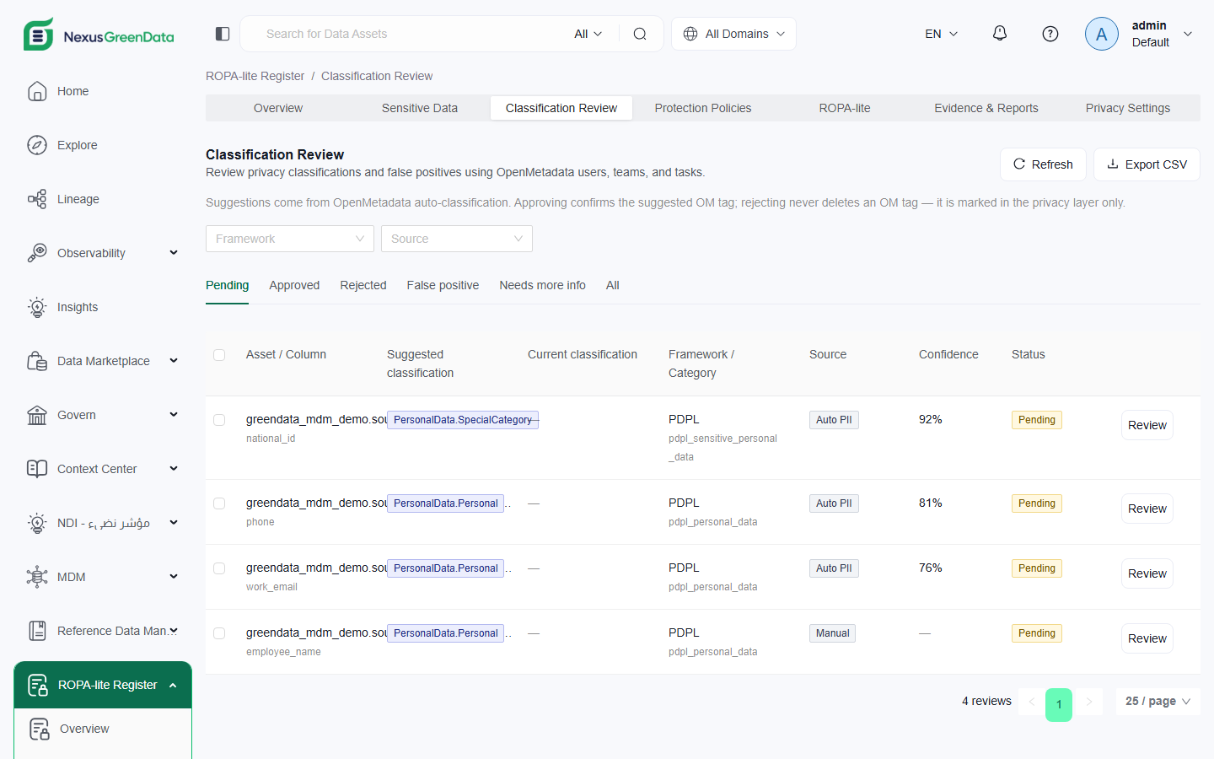Click the NexusGreenData logo

99,35
